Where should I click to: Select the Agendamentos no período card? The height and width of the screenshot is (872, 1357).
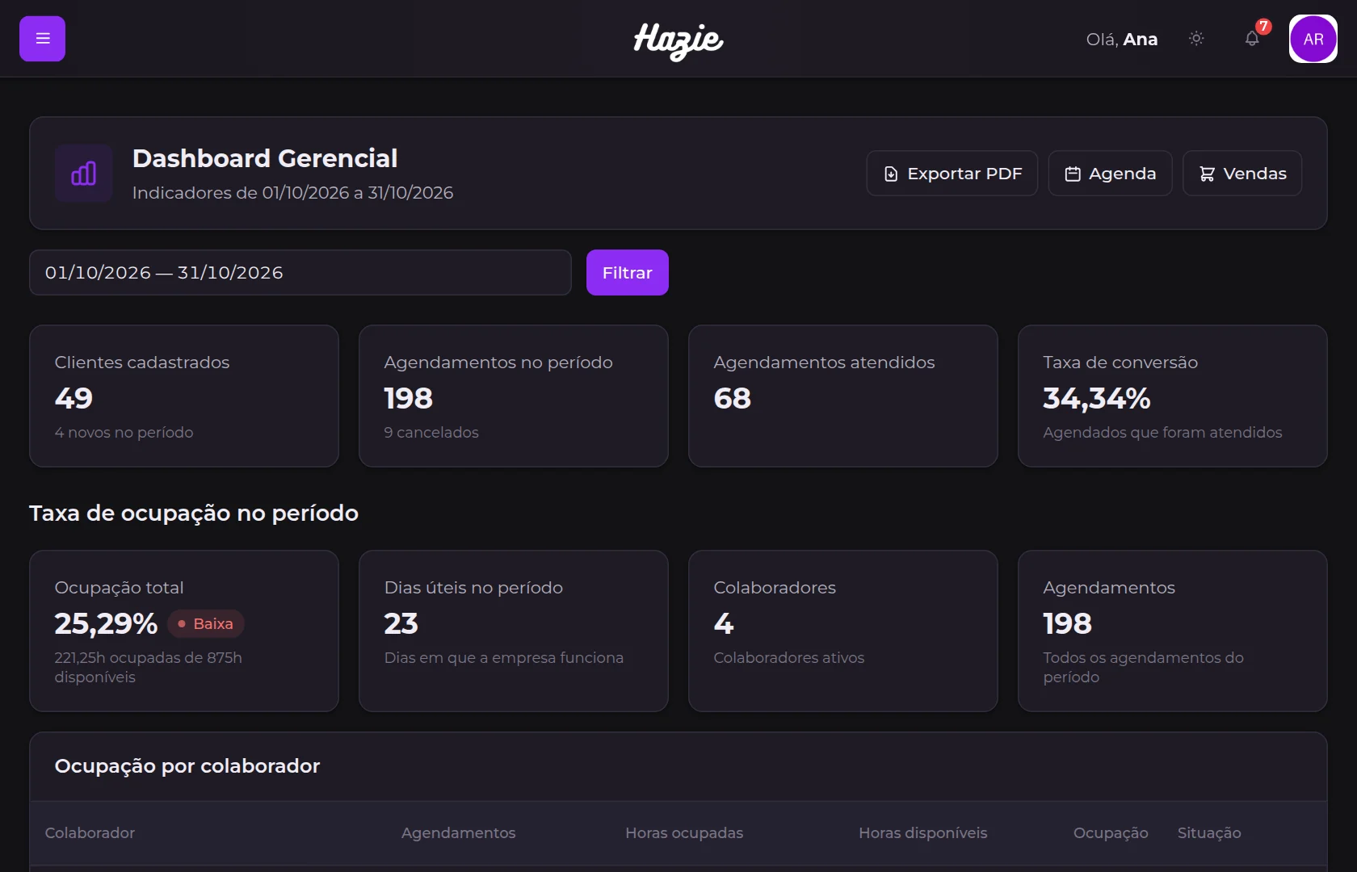pyautogui.click(x=514, y=396)
